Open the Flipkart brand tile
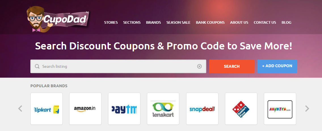The width and height of the screenshot is (322, 131). pos(47,109)
